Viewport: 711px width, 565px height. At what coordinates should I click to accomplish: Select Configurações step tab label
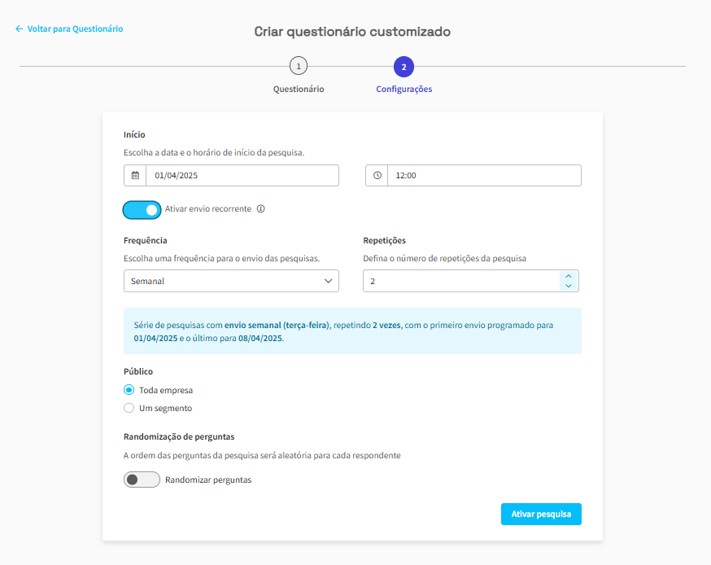[x=404, y=89]
